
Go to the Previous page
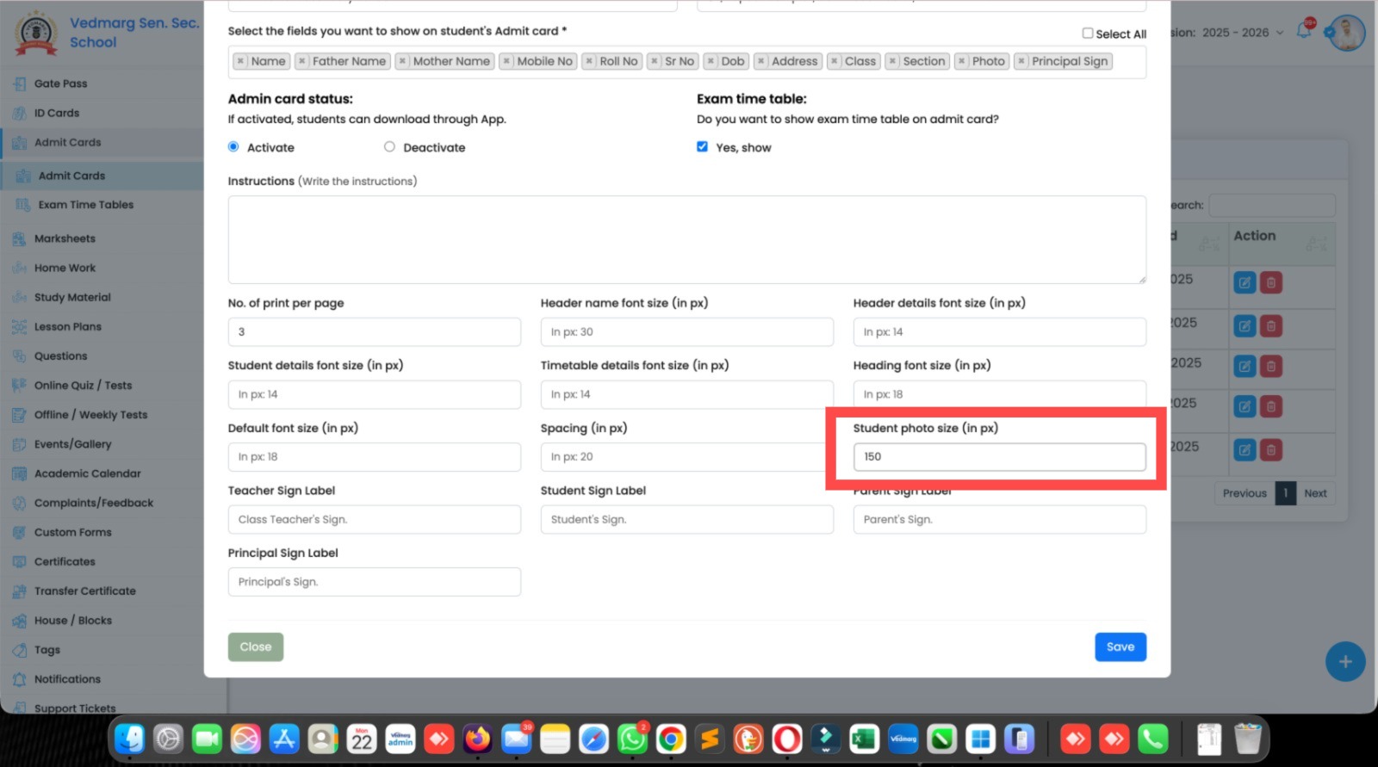tap(1245, 493)
